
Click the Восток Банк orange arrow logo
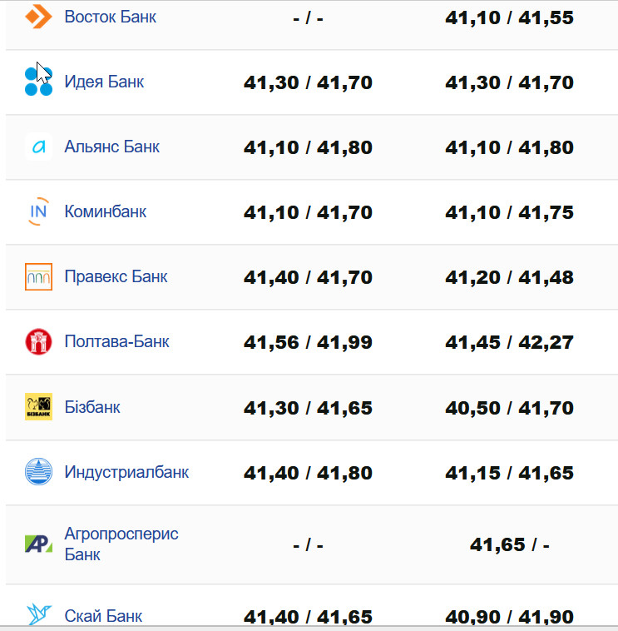point(38,16)
